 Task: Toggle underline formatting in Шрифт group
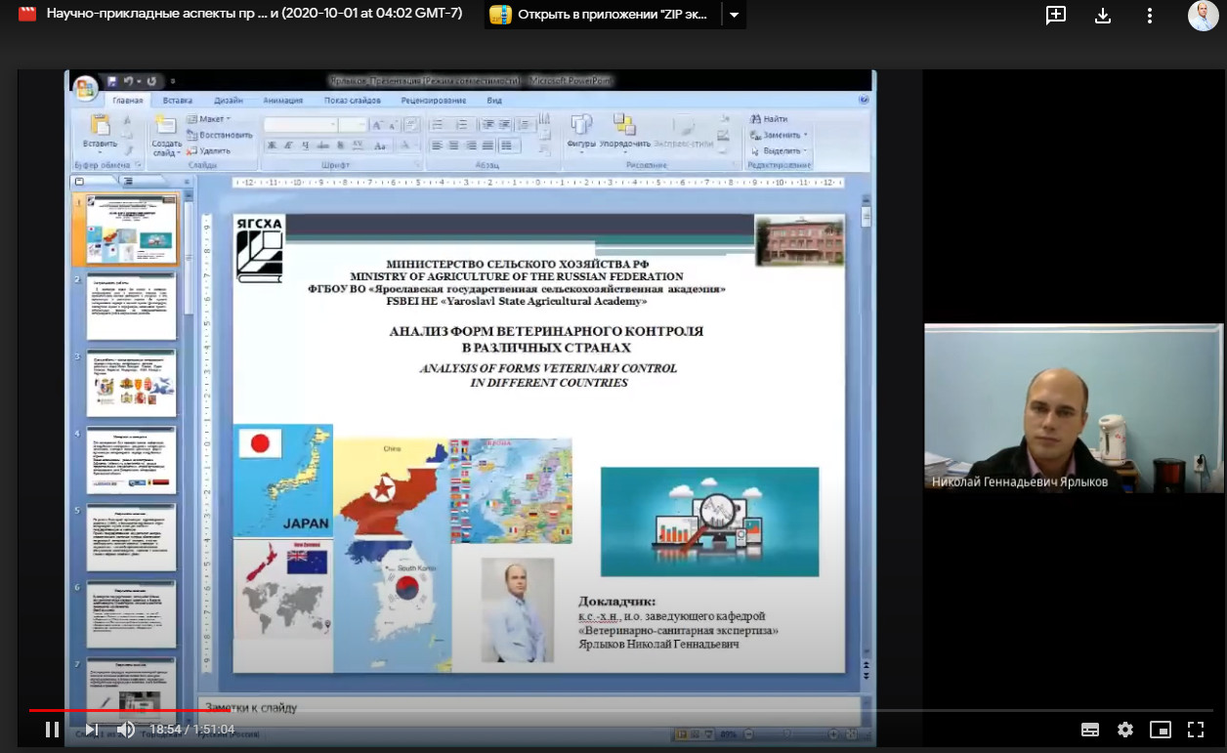click(x=307, y=146)
